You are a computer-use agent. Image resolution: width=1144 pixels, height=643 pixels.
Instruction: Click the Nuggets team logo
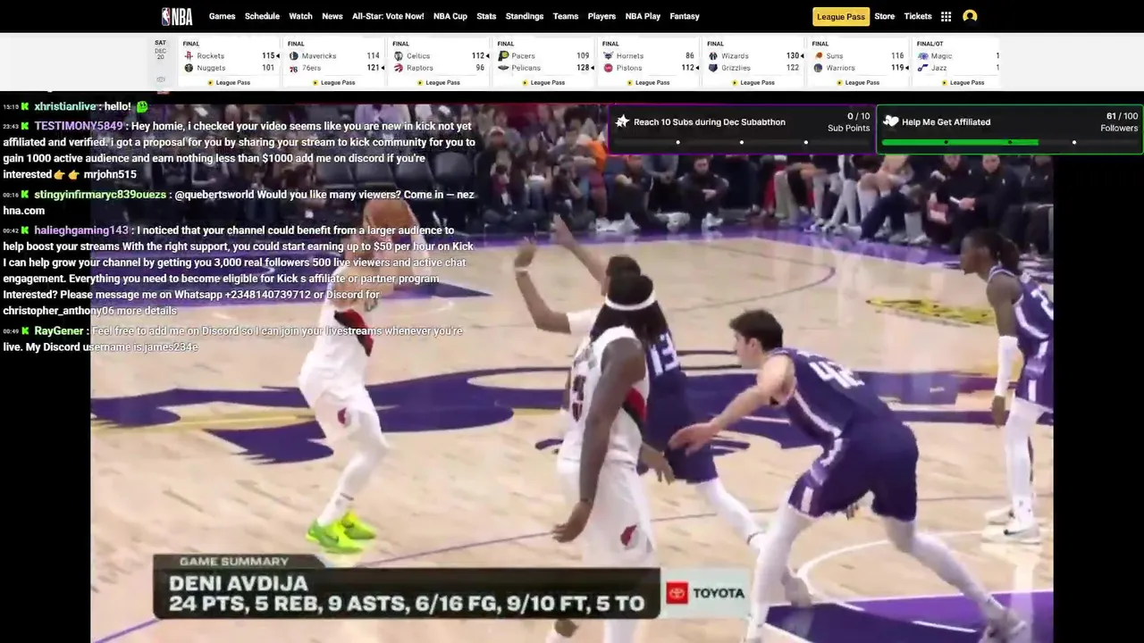point(189,68)
